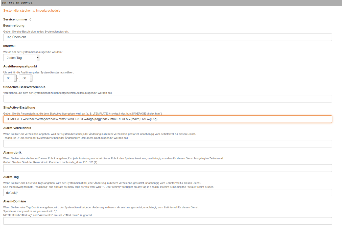
Task: Click hint 'Use the following formatt - "realm|tag"'
Action: coord(109,187)
